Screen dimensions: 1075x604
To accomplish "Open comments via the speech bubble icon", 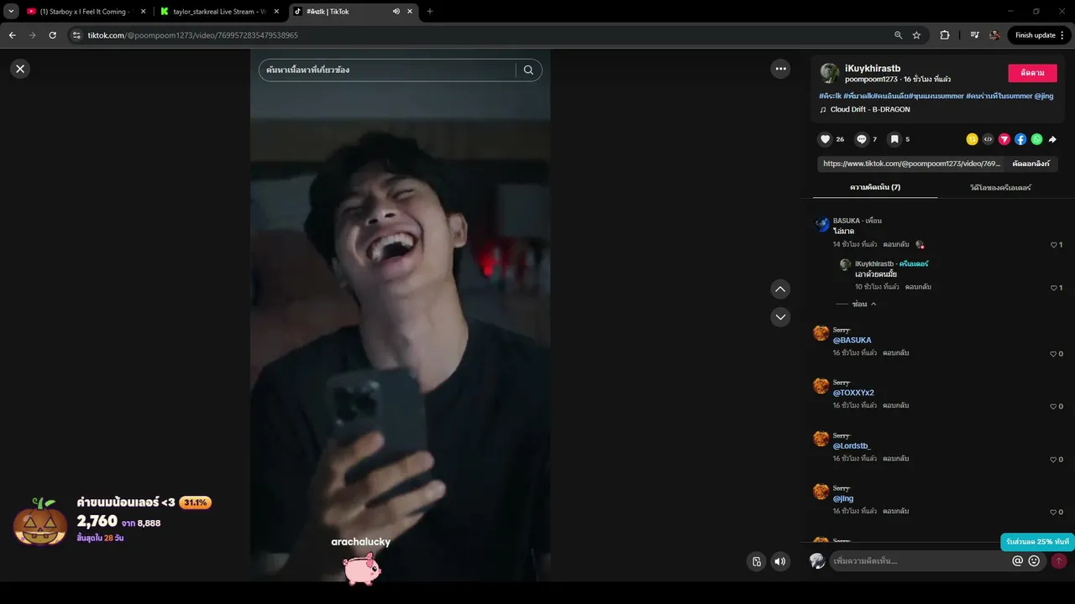I will pyautogui.click(x=862, y=139).
